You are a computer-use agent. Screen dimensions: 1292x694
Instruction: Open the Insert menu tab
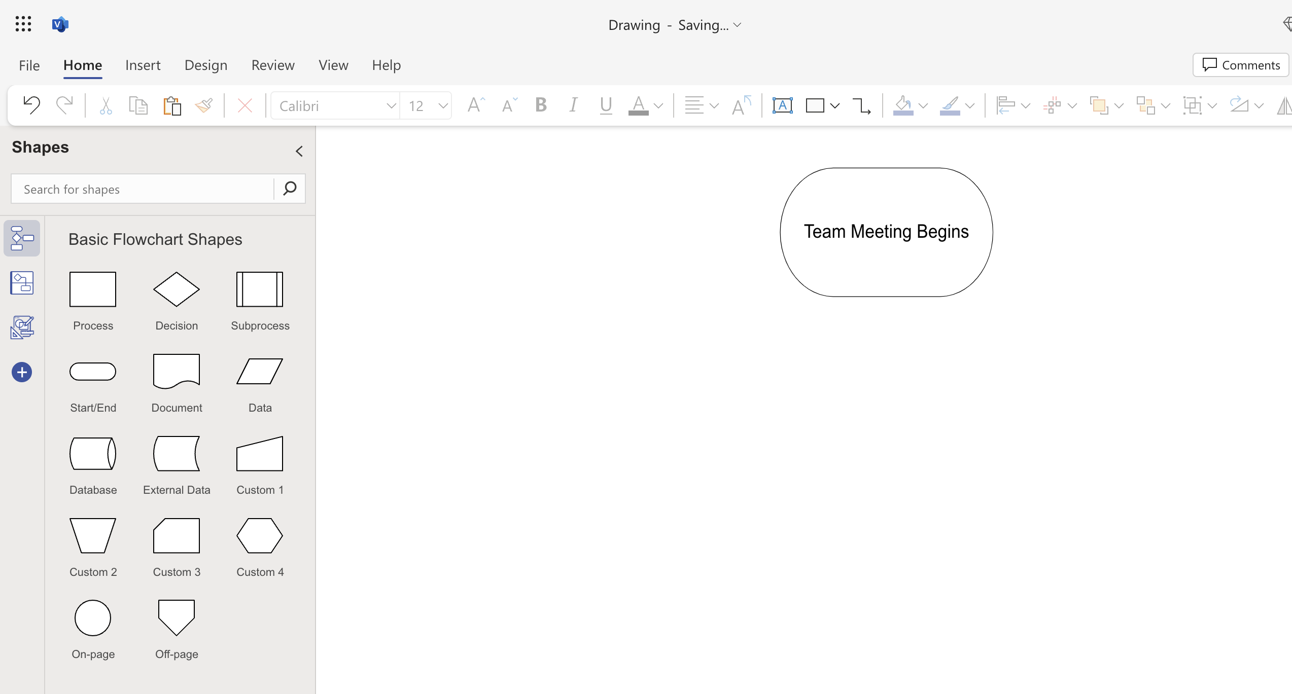(x=143, y=65)
